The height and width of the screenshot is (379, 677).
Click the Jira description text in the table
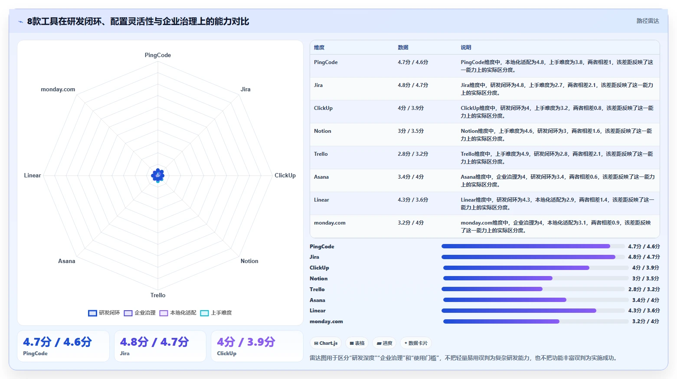tap(557, 89)
